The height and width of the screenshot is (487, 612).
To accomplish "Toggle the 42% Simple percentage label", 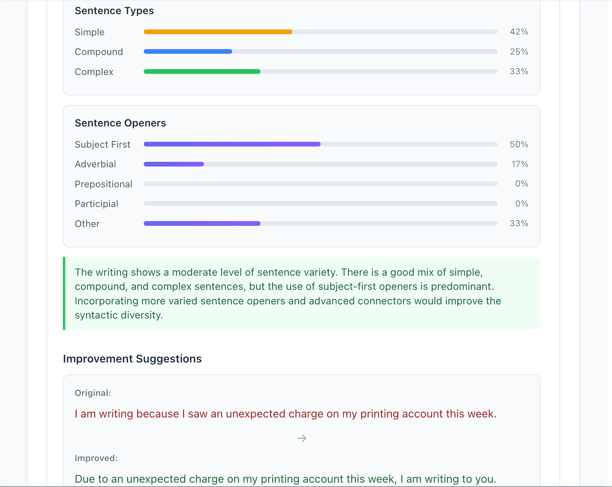I will pyautogui.click(x=519, y=32).
